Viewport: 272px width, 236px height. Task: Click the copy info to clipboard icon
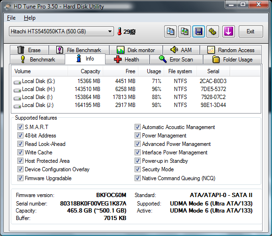pyautogui.click(x=170, y=31)
